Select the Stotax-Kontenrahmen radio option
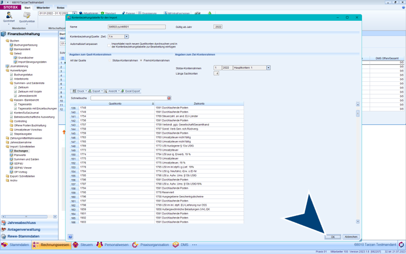 (110, 61)
